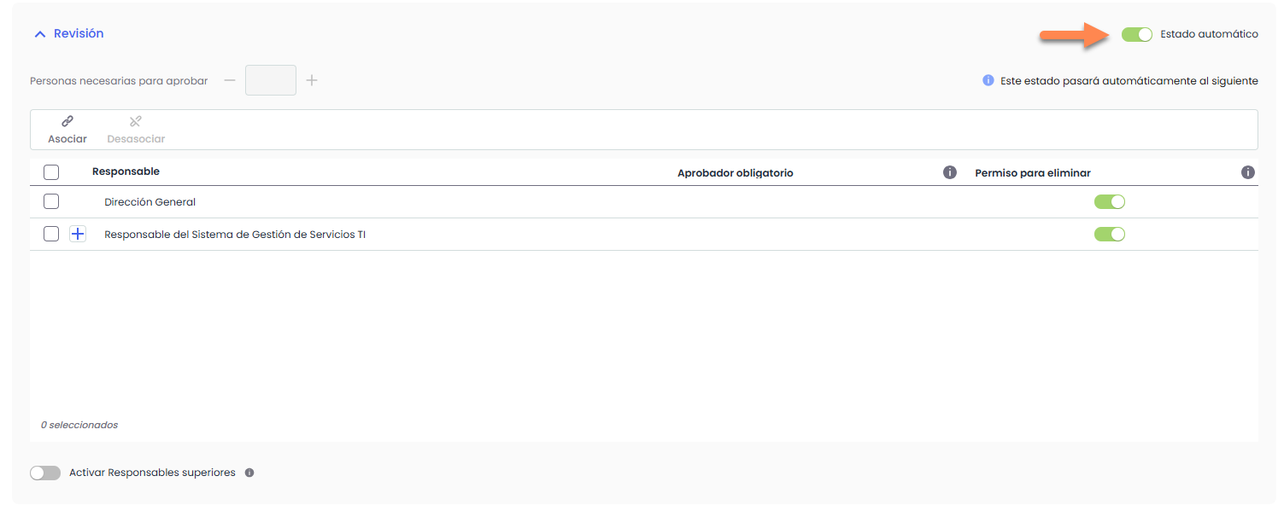The image size is (1284, 505).
Task: Disable the Estado automático toggle
Action: (1137, 34)
